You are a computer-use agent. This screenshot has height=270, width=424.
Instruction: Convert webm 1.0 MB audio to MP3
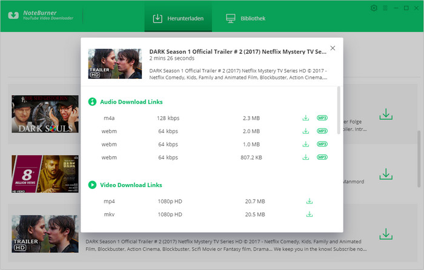click(322, 144)
